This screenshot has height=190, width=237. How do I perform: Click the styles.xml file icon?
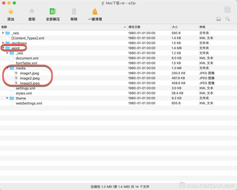coord(12,93)
